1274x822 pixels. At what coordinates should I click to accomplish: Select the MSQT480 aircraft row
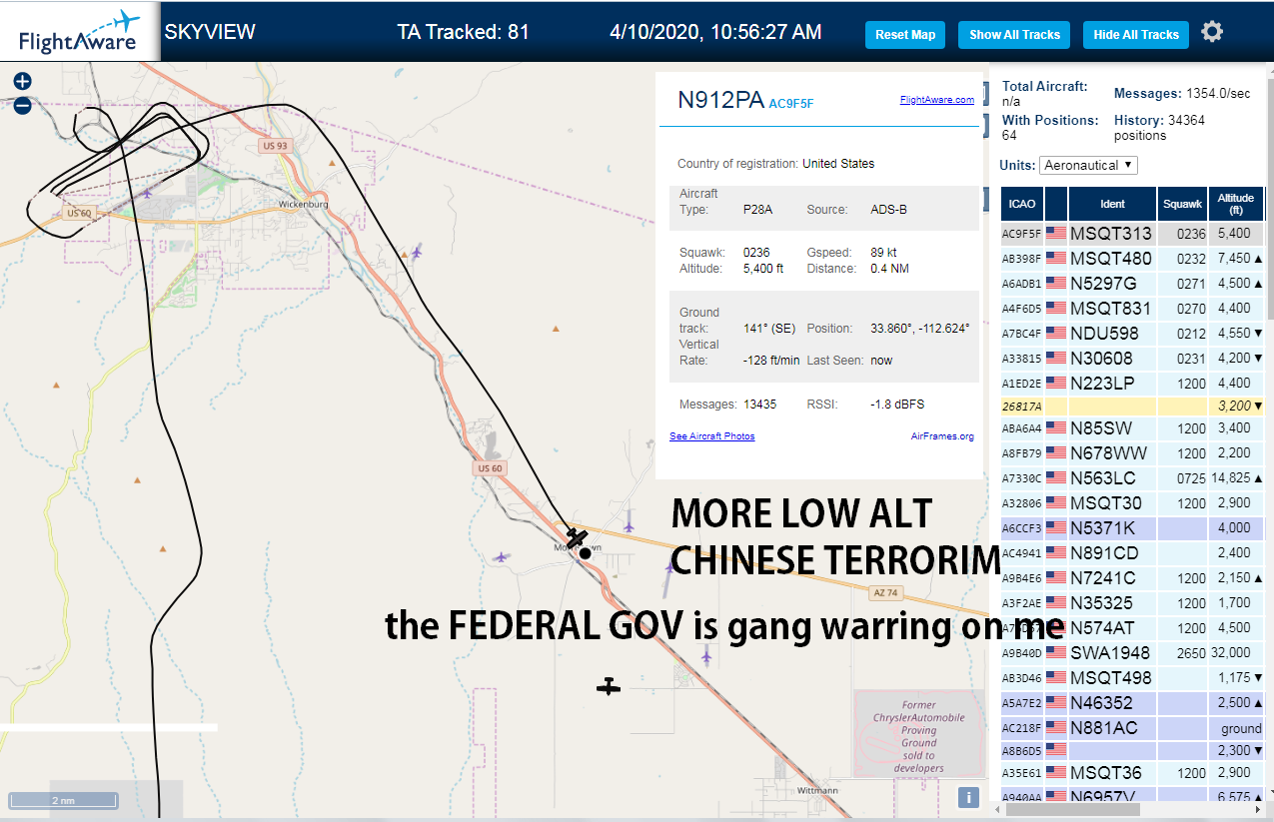click(x=1132, y=259)
